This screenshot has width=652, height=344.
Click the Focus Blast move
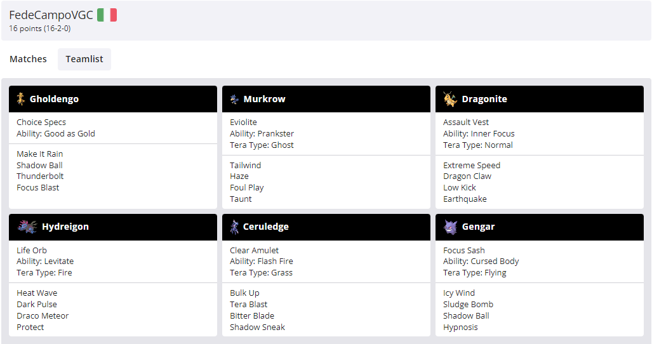(38, 188)
